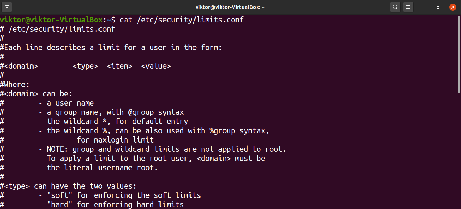This screenshot has width=461, height=209.
Task: Click the prompt text viktor@viktor-VirtualBox
Action: [x=51, y=20]
